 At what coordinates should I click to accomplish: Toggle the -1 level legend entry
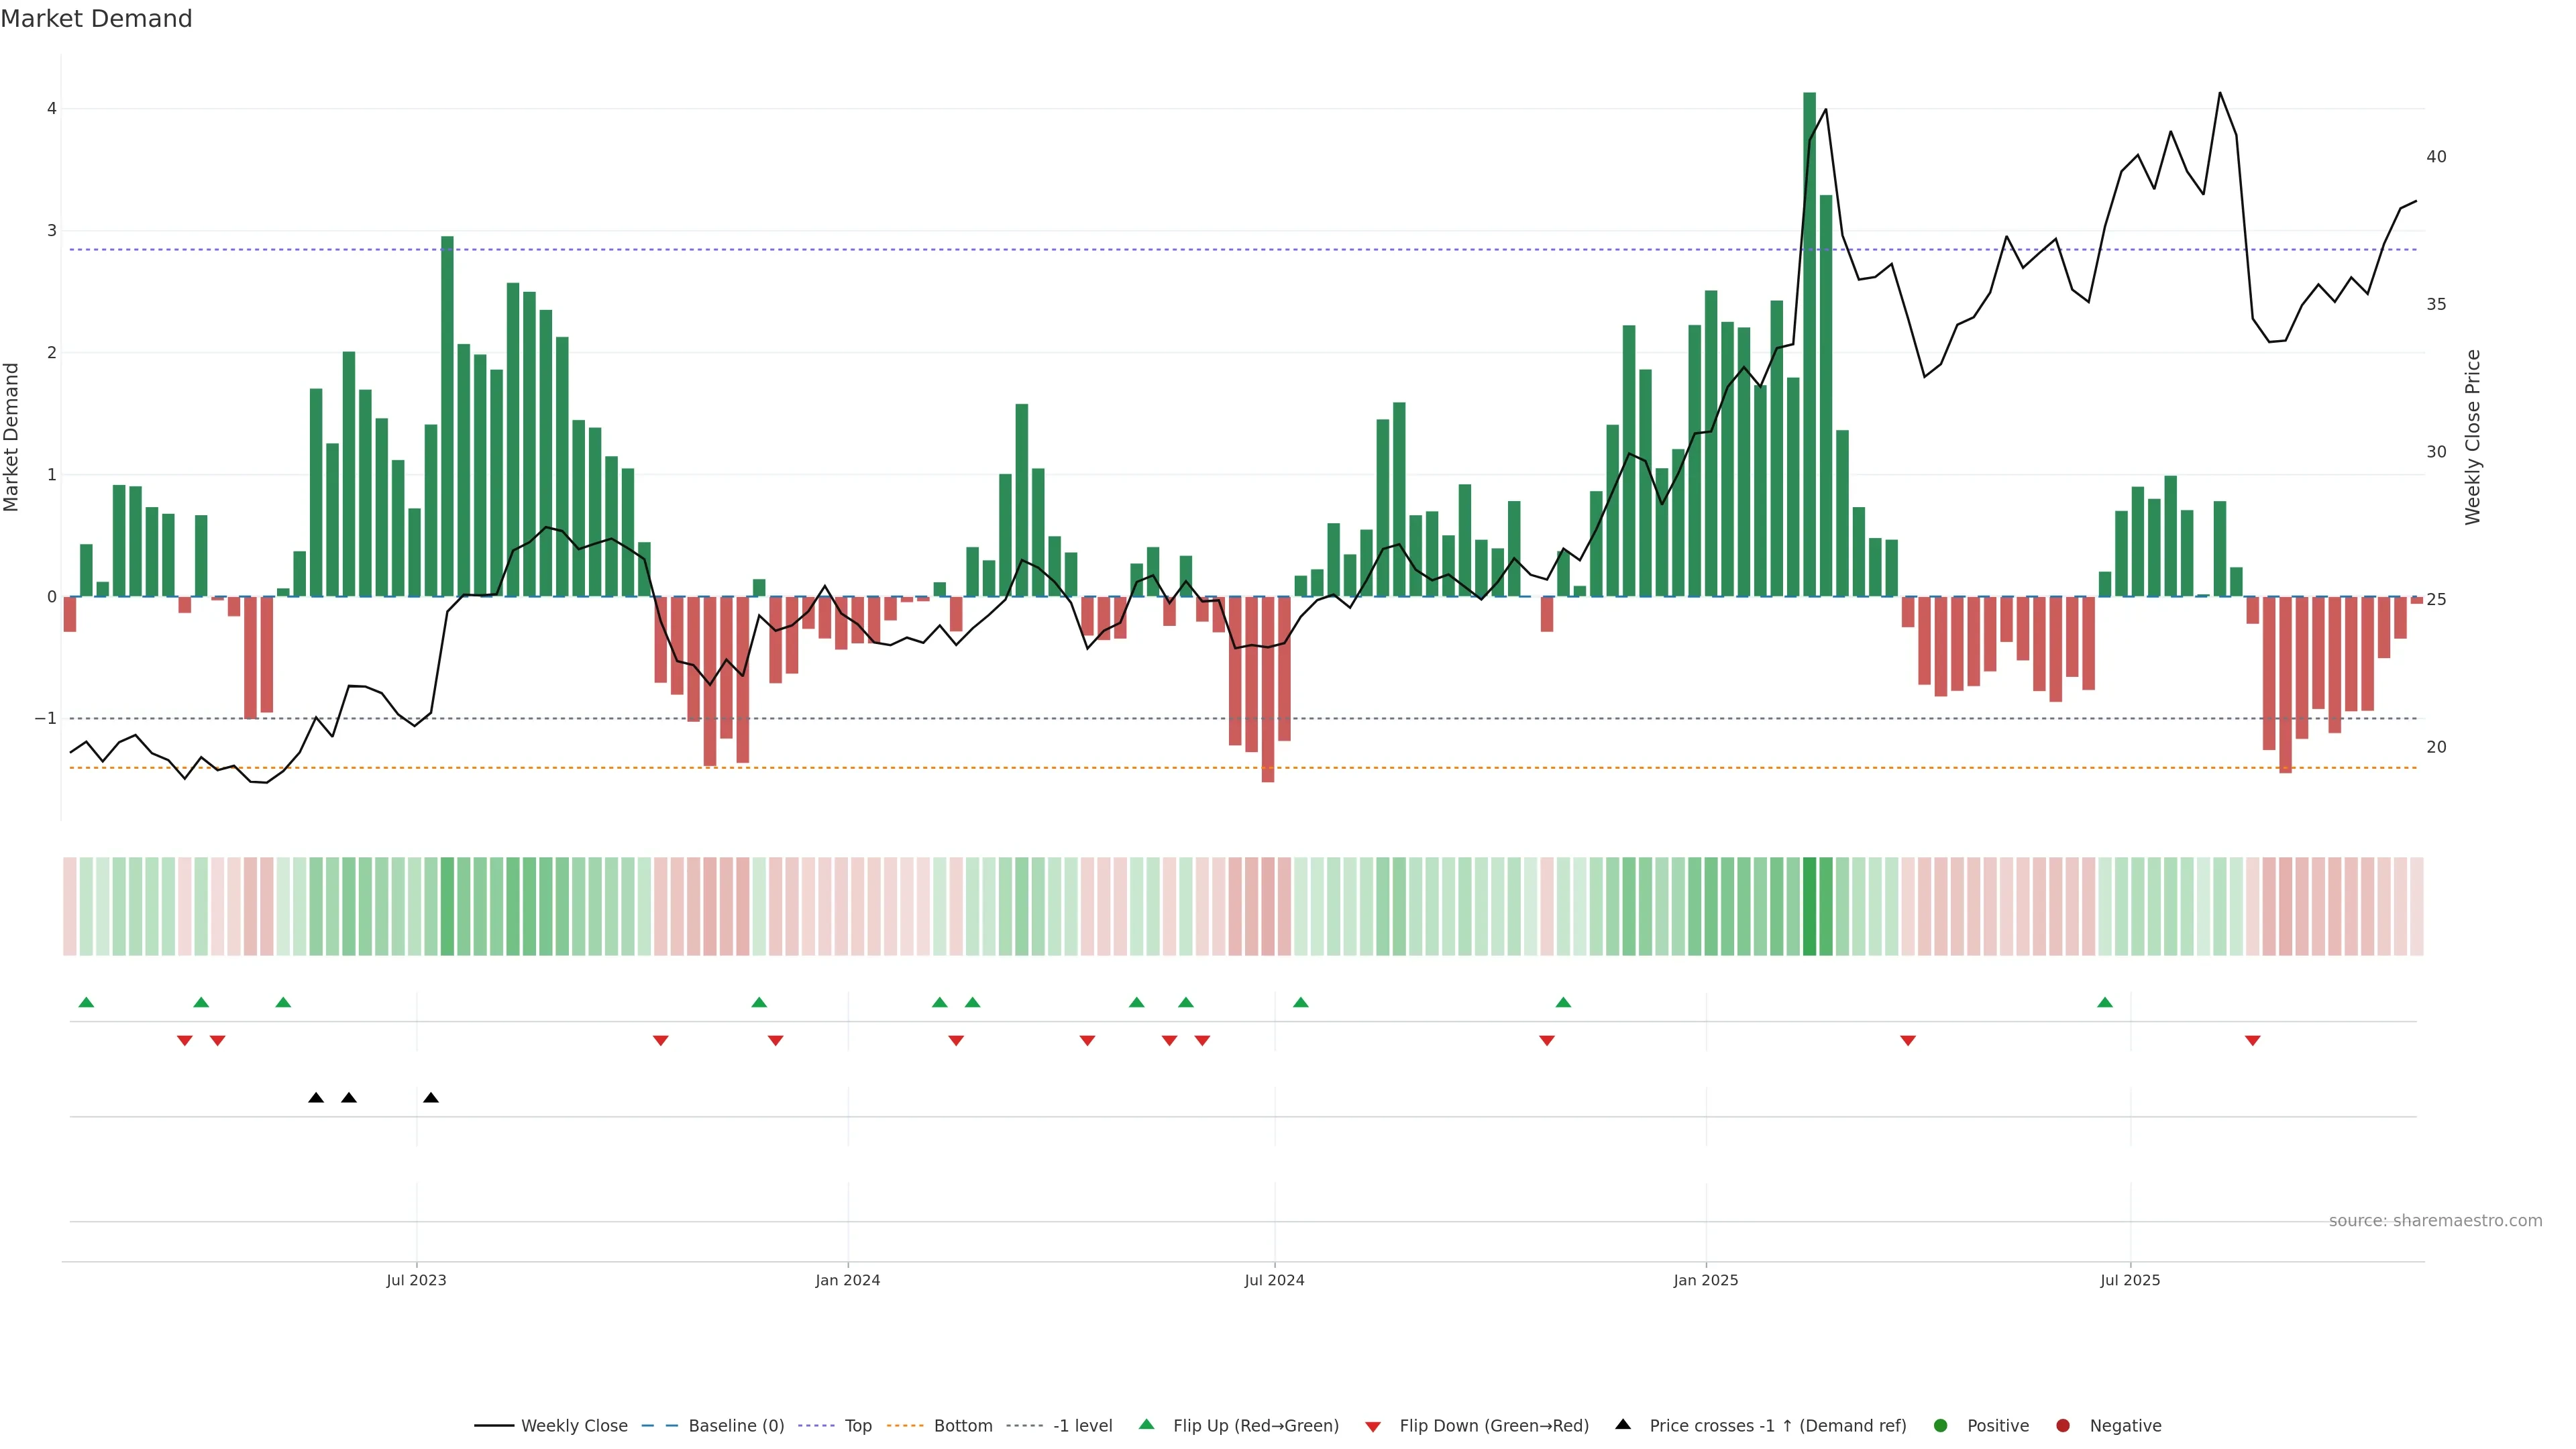coord(1082,1425)
